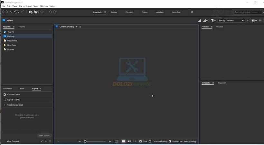Open in Camera Raw aperture icon

(x=42, y=12)
